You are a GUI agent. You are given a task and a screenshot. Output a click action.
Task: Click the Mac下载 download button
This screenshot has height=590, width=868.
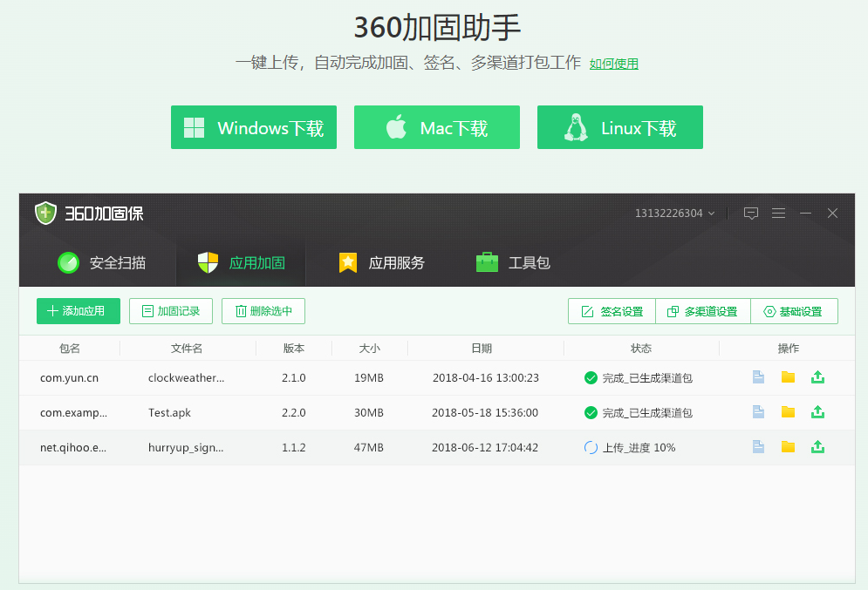pos(437,127)
